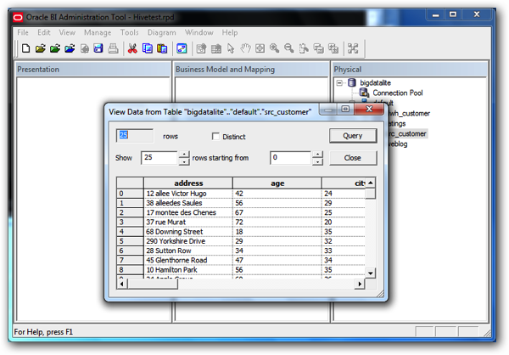The width and height of the screenshot is (509, 355).
Task: Click the Show rows 25 input field
Action: [159, 158]
